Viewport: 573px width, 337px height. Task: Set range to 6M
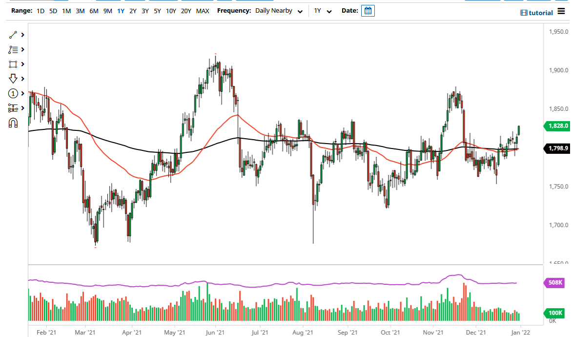tap(94, 11)
